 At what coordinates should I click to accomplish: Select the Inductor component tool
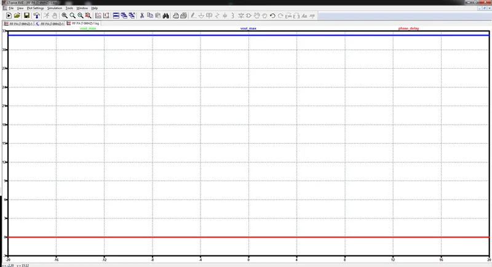point(233,15)
